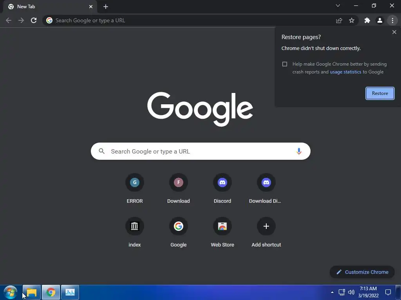The image size is (401, 300).
Task: Open the Download shortcut tile
Action: [x=179, y=189]
